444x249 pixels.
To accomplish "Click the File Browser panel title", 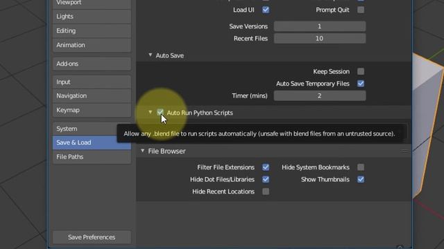I will (166, 151).
